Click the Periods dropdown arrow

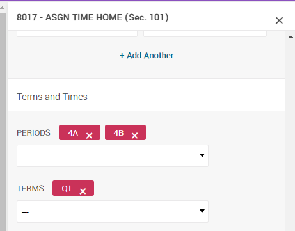202,155
